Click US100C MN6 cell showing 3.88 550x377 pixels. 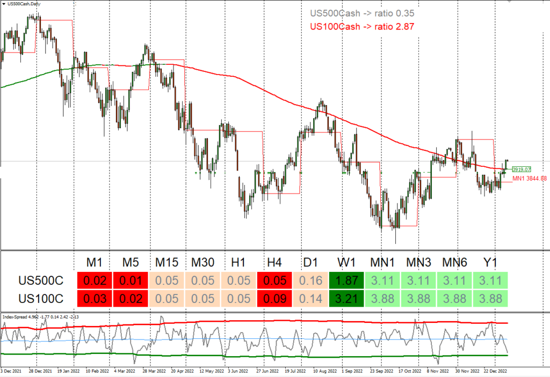(x=454, y=299)
